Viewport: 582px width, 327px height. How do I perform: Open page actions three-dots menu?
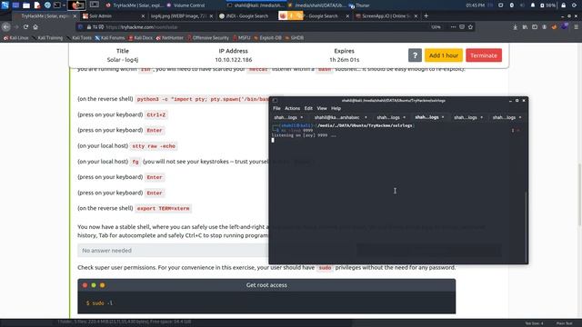(x=453, y=26)
